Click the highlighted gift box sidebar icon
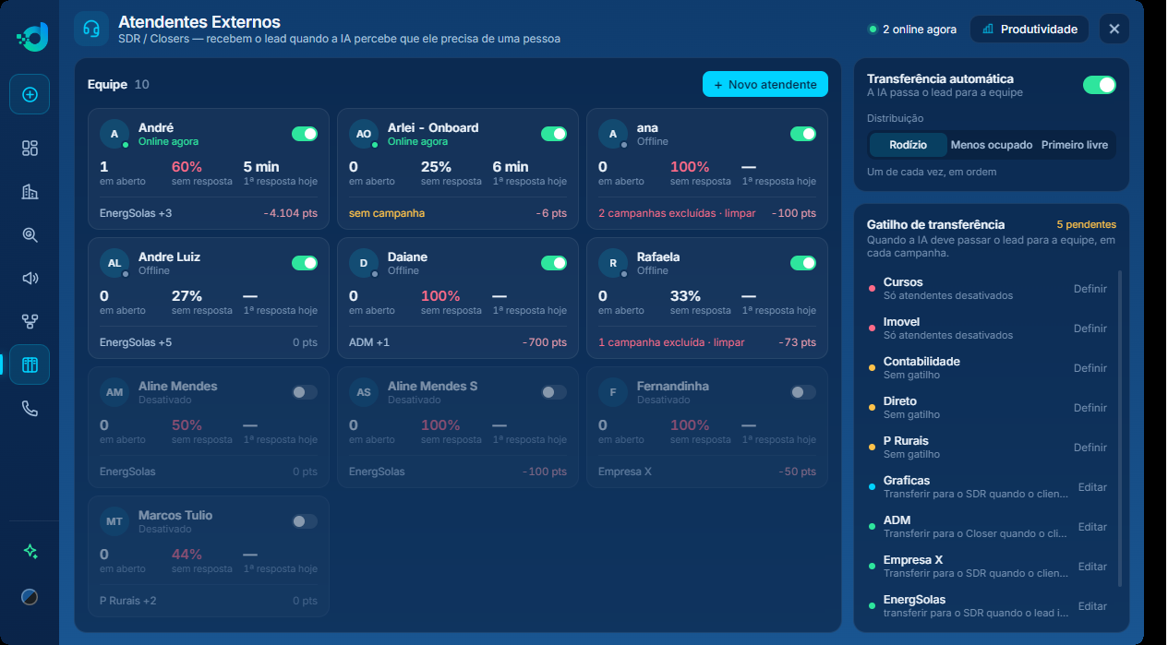 point(30,364)
